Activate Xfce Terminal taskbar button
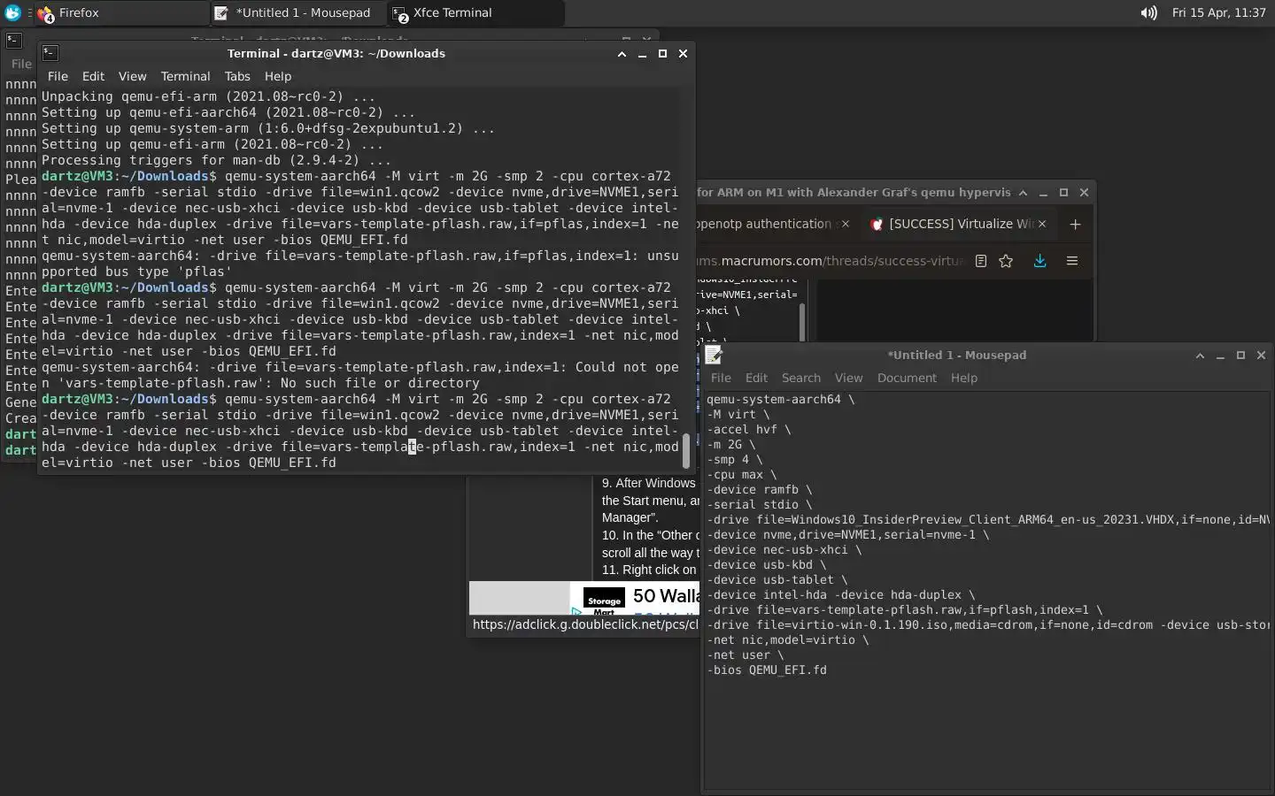Viewport: 1275px width, 796px height. [x=475, y=12]
